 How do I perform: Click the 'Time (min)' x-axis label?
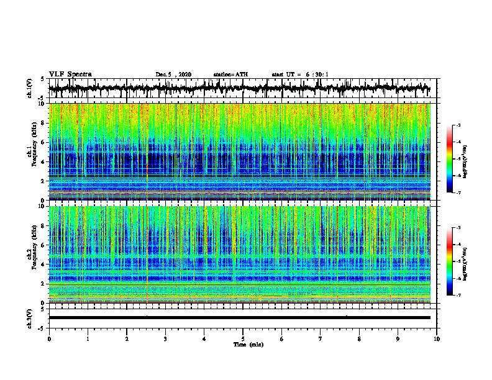[x=248, y=345]
